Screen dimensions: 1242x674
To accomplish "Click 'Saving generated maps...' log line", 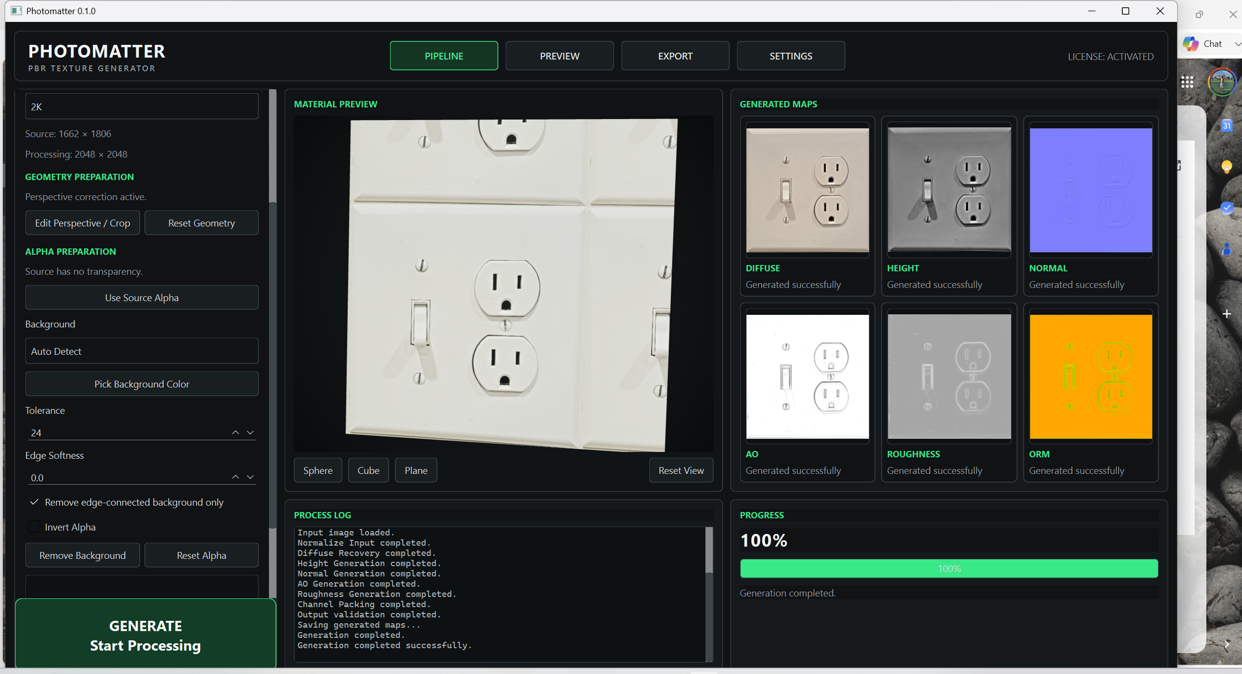I will tap(359, 625).
